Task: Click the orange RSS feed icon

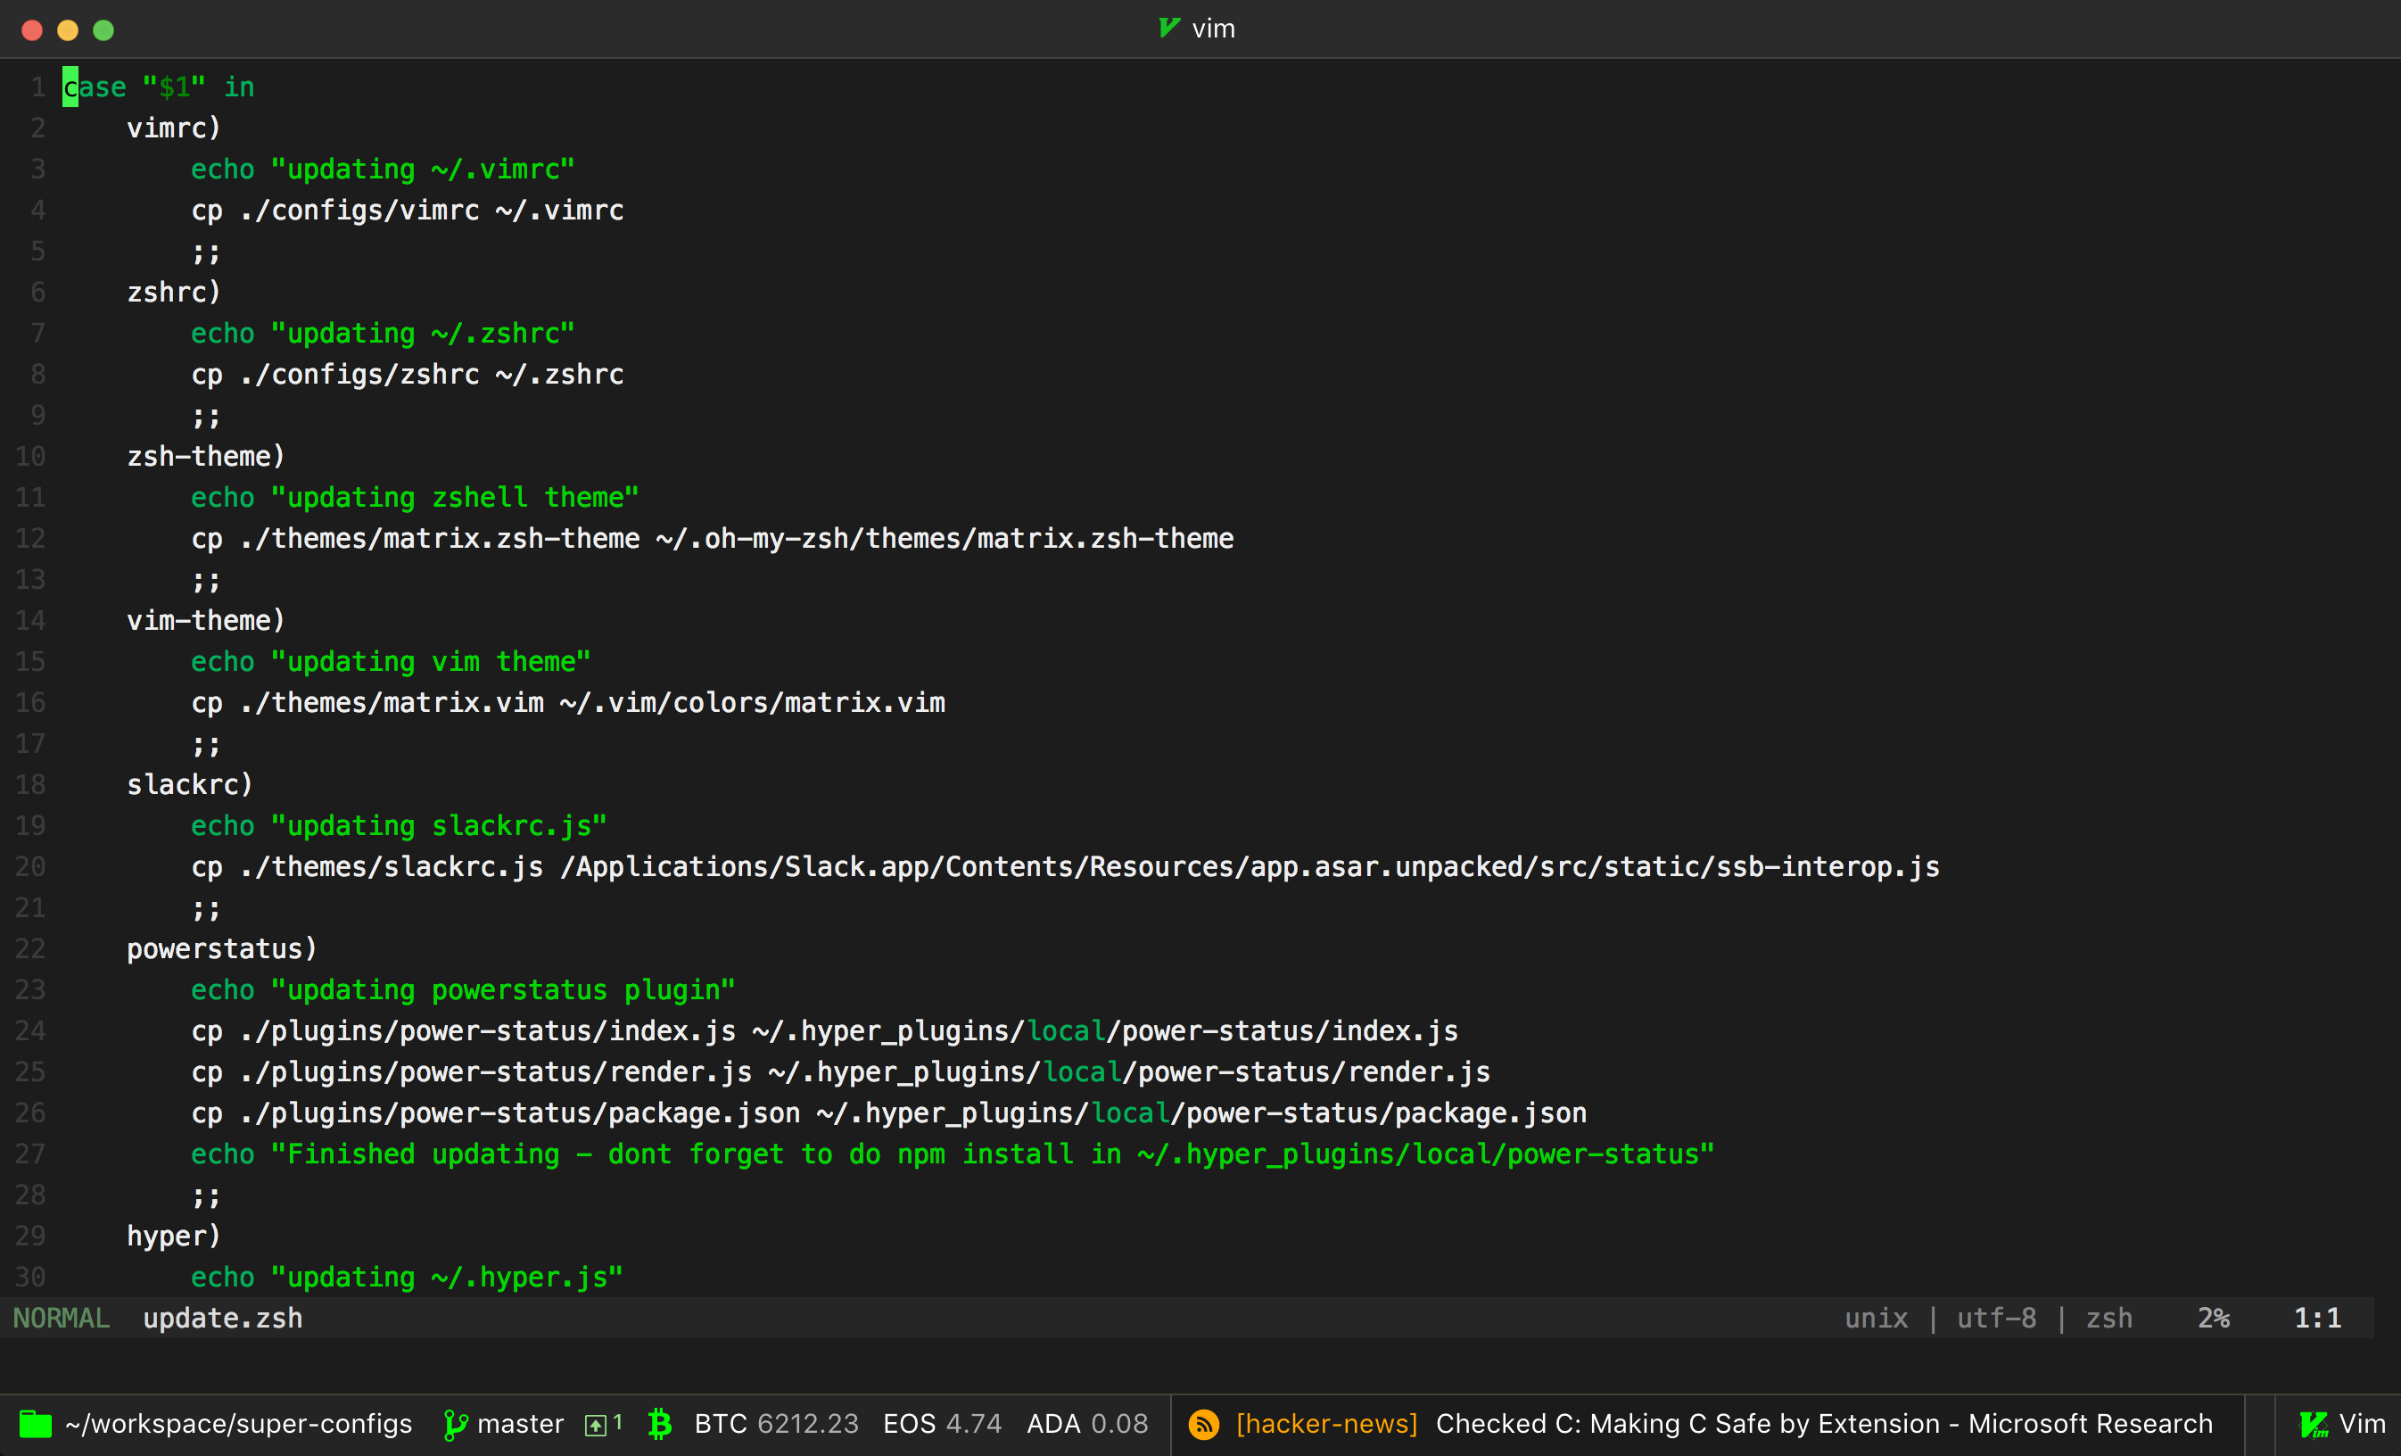Action: pyautogui.click(x=1203, y=1424)
